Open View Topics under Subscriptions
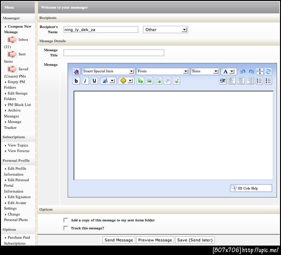The image size is (281, 255). (x=18, y=145)
